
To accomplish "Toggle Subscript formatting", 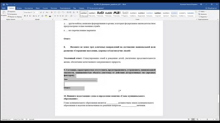I will pyautogui.click(x=36, y=16).
